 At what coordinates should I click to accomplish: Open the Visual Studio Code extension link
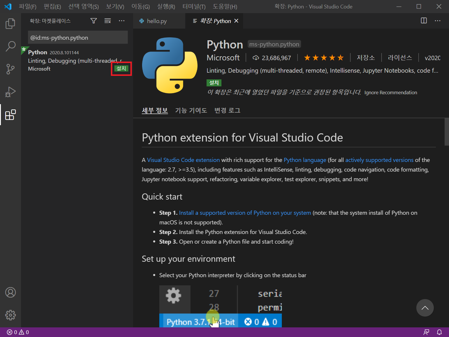click(183, 160)
